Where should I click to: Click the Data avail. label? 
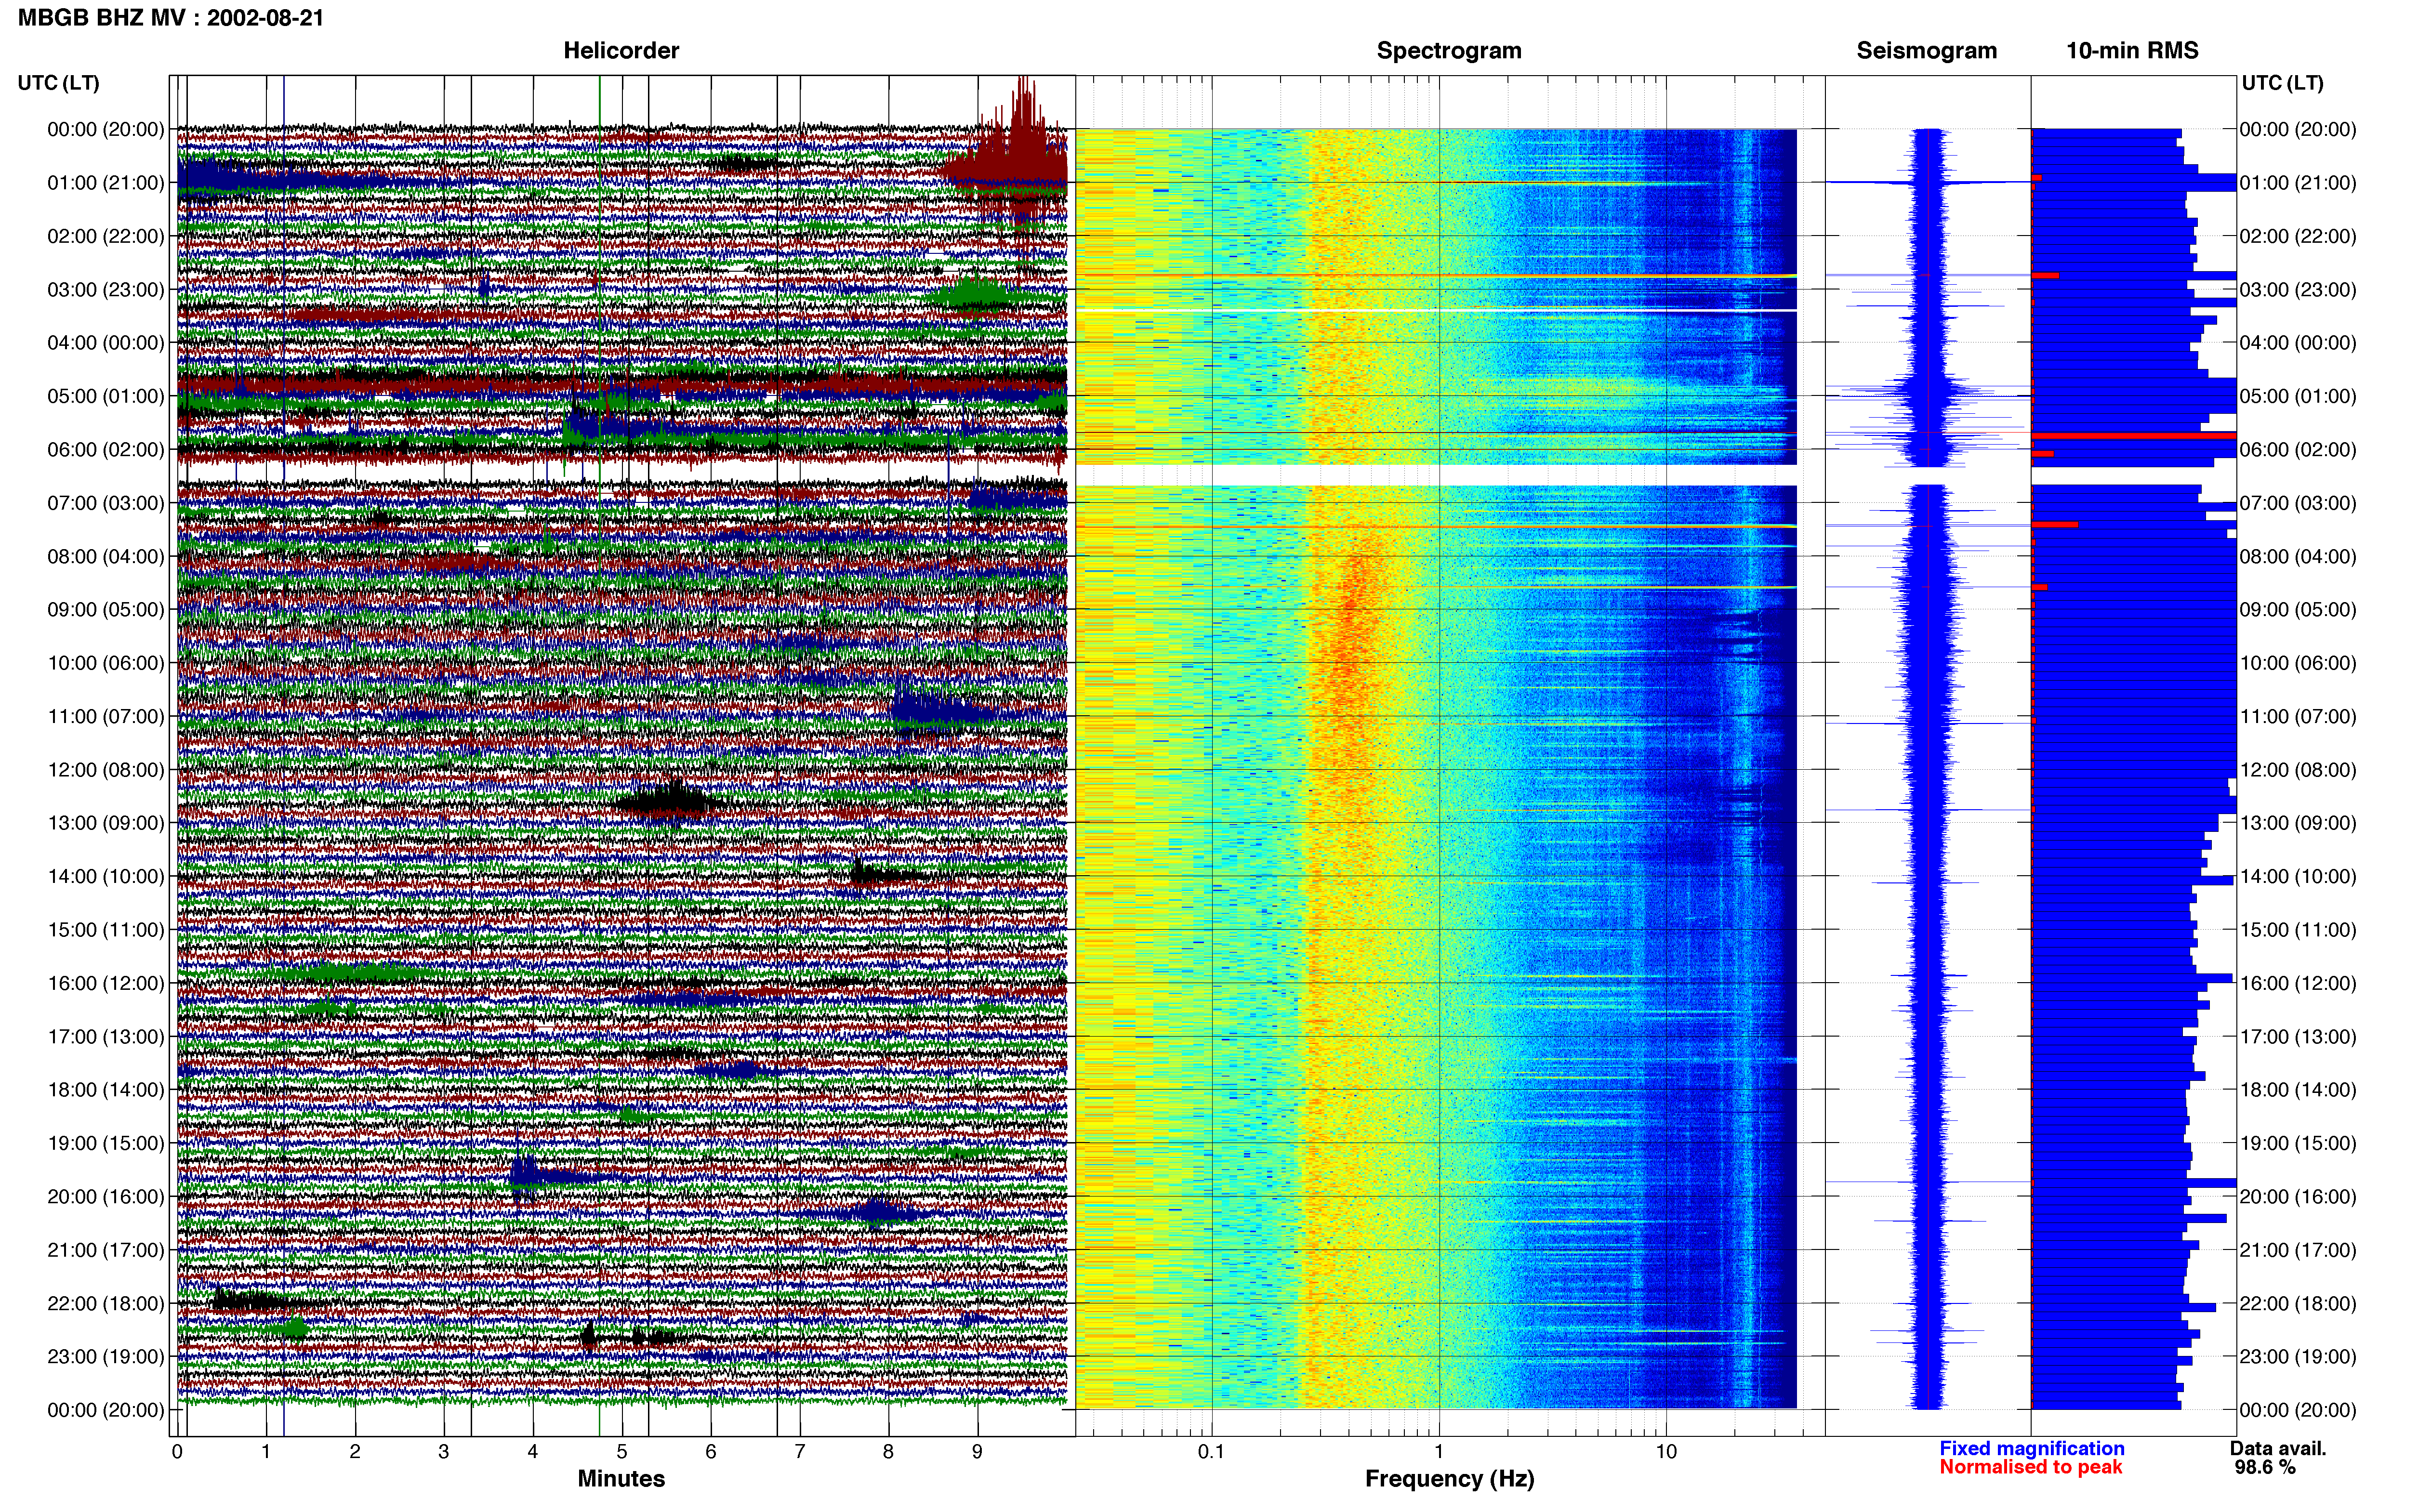pyautogui.click(x=2278, y=1448)
